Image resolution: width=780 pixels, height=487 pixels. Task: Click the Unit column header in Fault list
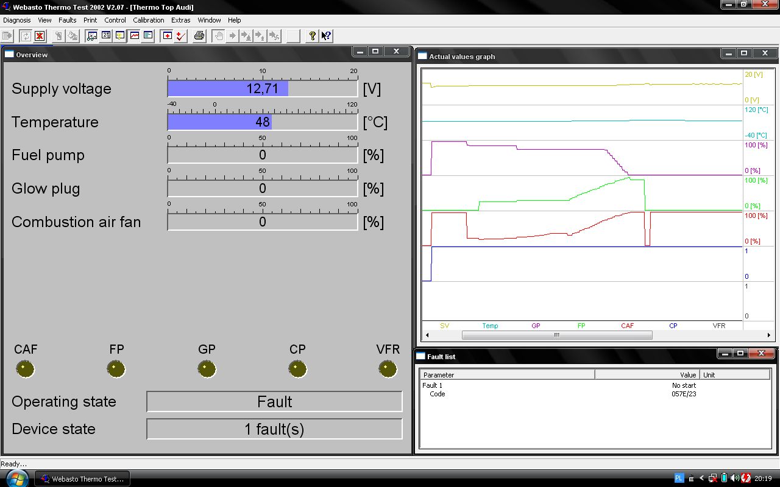[x=735, y=375]
